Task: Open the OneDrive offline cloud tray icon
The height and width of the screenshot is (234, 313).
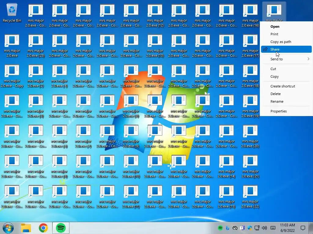Action: (235, 228)
